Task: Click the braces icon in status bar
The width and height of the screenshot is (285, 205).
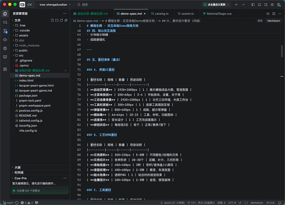Action: coord(246,203)
